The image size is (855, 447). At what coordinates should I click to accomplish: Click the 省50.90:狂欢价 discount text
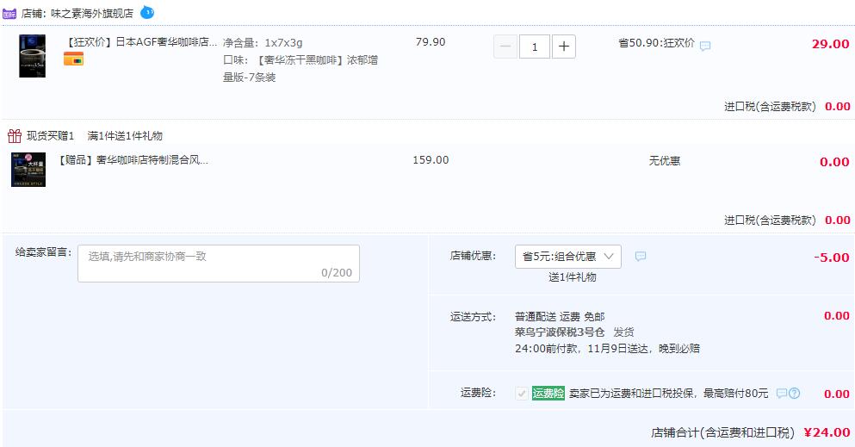click(656, 43)
